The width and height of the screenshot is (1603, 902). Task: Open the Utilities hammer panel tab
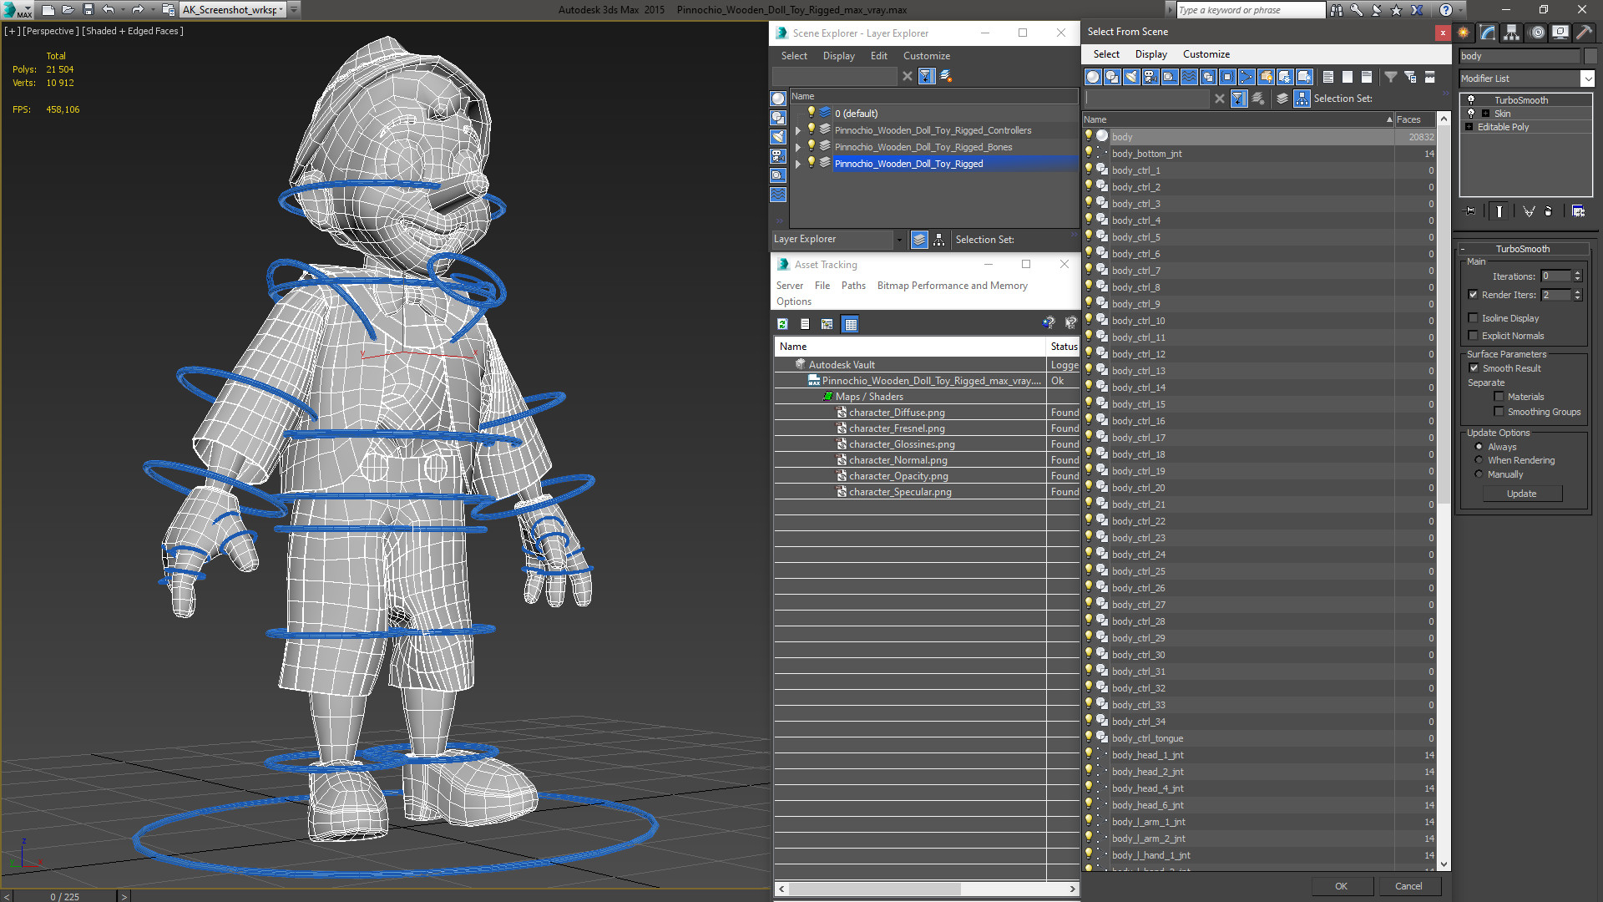pyautogui.click(x=1584, y=33)
